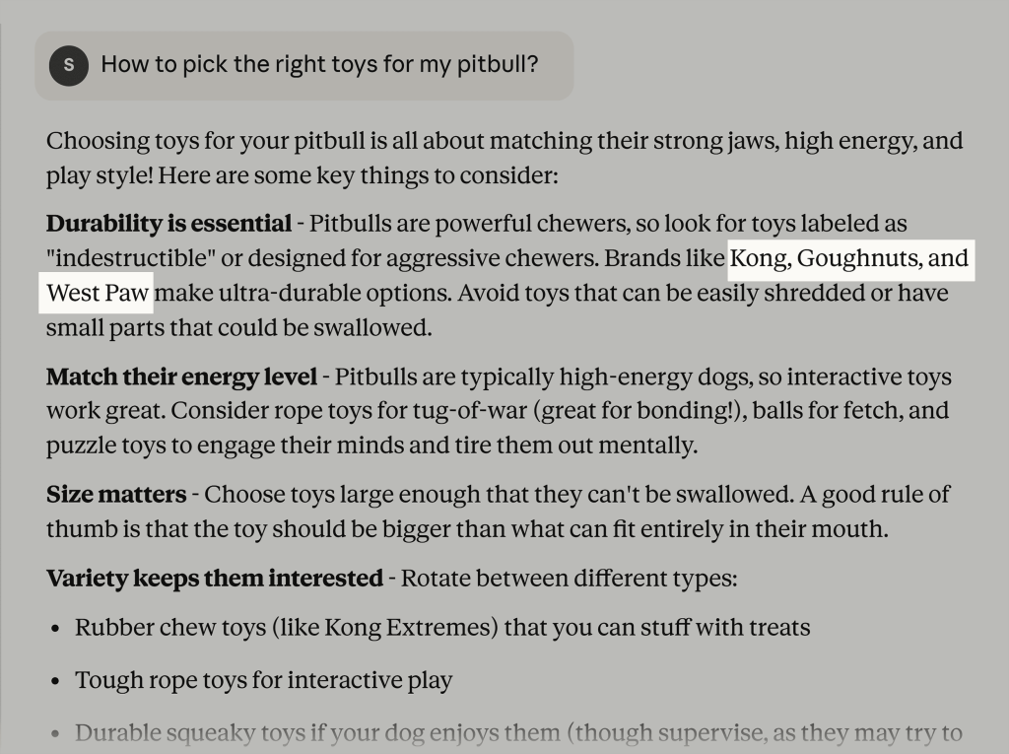Select the 'Tough rope toys for interactive play' bullet
1009x754 pixels.
[263, 681]
